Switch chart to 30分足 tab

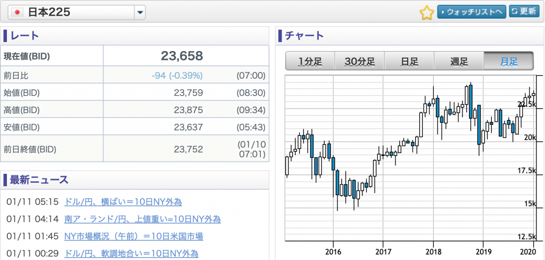[x=360, y=62]
